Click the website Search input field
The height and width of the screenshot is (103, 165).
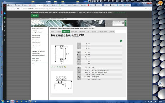pyautogui.click(x=118, y=25)
